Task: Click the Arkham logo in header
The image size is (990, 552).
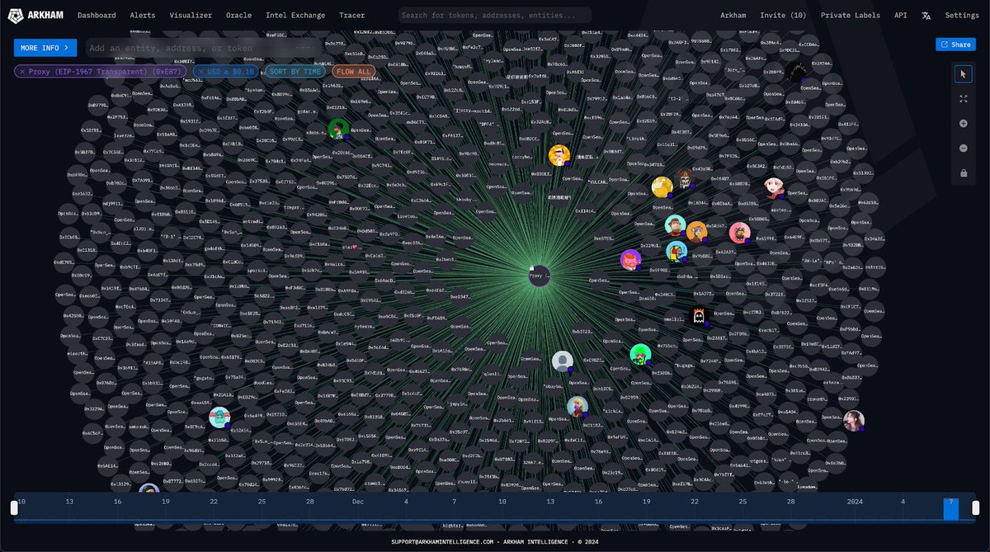Action: tap(36, 15)
